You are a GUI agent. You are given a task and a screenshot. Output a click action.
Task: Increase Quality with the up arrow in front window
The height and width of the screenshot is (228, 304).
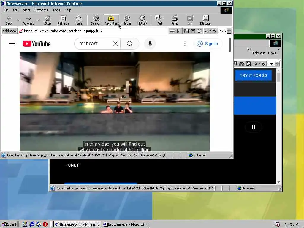229,29
